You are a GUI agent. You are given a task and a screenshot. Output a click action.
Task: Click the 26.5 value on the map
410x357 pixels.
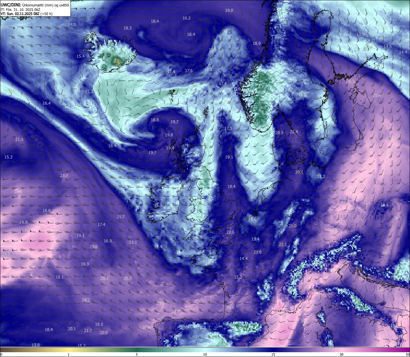point(398,218)
